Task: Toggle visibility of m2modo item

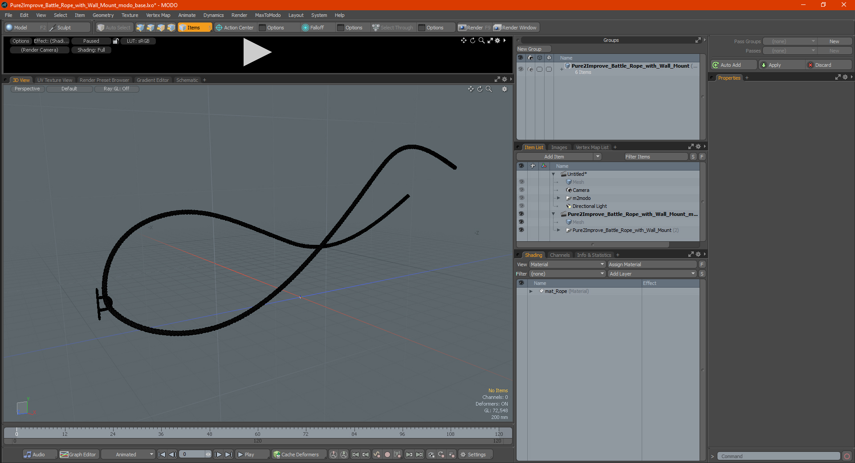Action: pos(521,198)
